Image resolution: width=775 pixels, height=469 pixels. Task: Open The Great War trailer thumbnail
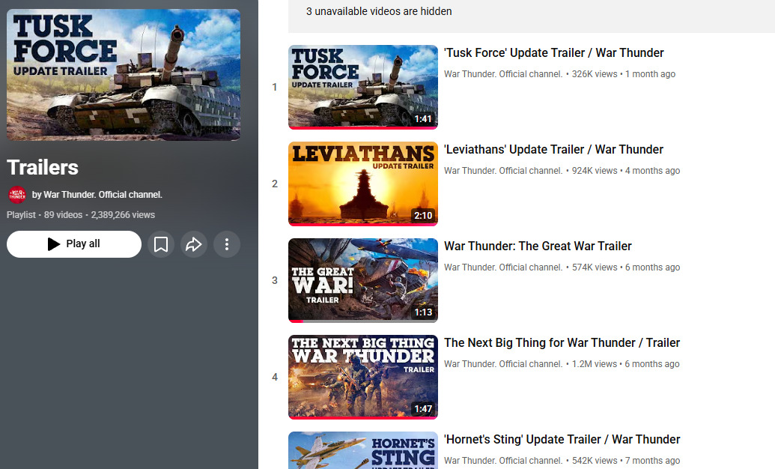click(x=362, y=280)
